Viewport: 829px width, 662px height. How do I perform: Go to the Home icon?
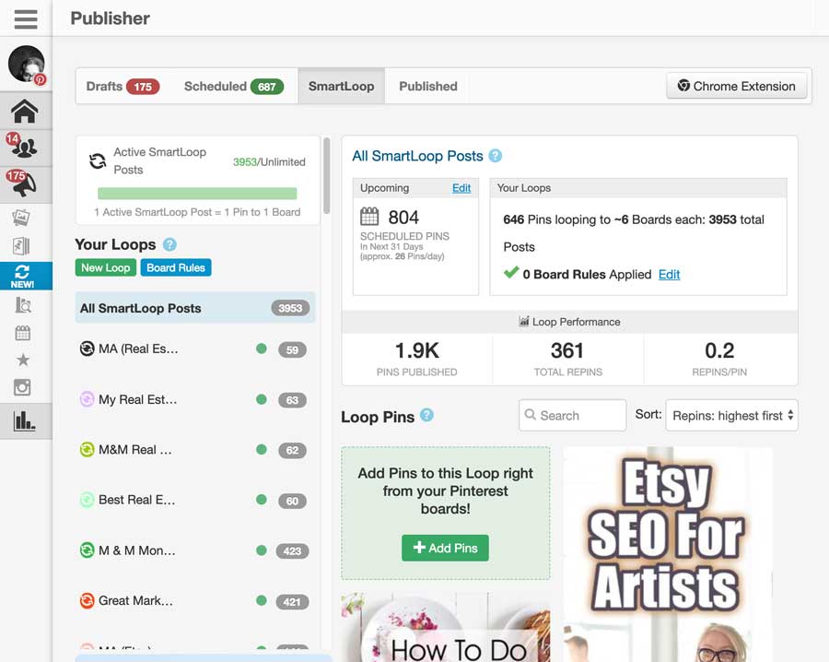point(24,112)
